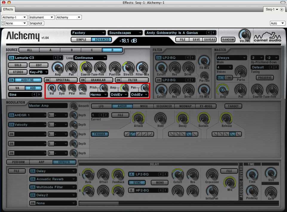The width and height of the screenshot is (287, 212).
Task: Click the source Stretch knob
Action: pyautogui.click(x=128, y=67)
